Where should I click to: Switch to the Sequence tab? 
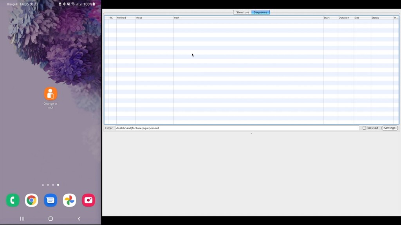(260, 12)
